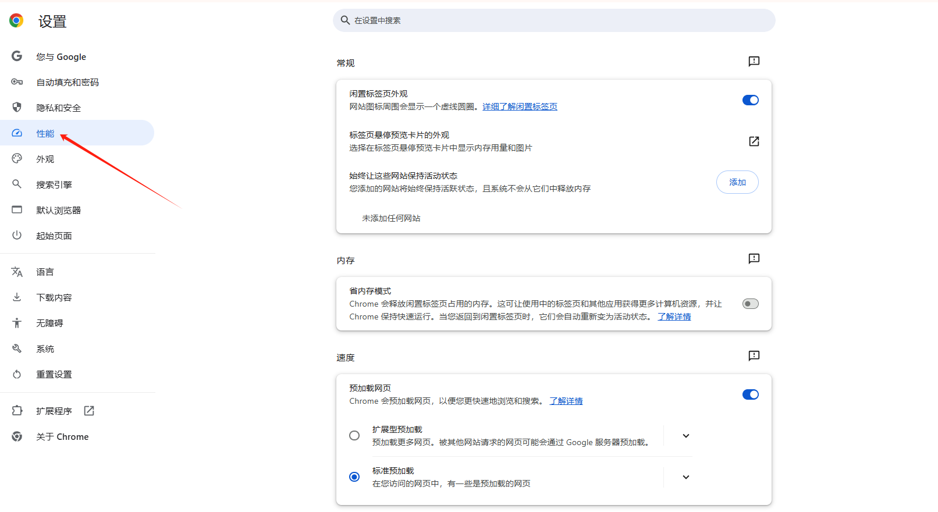Go to 隐私和安全 settings
The height and width of the screenshot is (512, 938).
point(77,108)
